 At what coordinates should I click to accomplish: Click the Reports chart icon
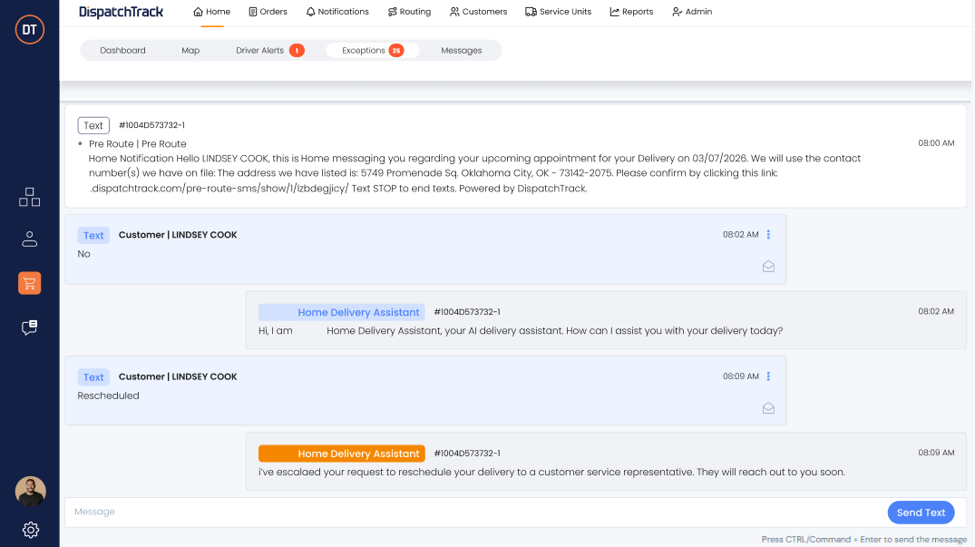click(x=614, y=12)
